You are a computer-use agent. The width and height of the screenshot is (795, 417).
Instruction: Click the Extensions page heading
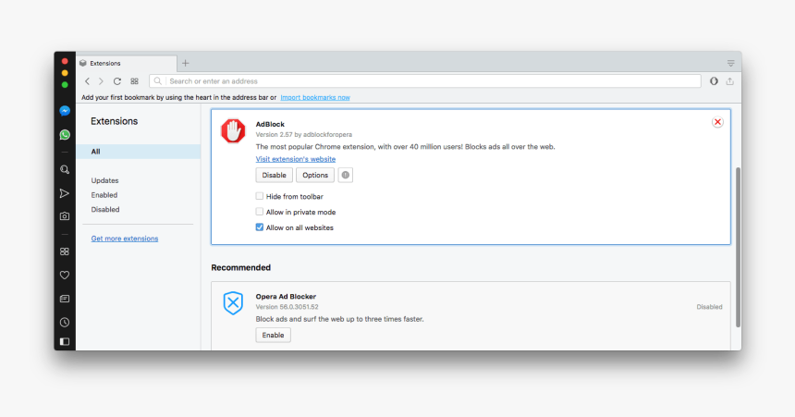click(114, 121)
